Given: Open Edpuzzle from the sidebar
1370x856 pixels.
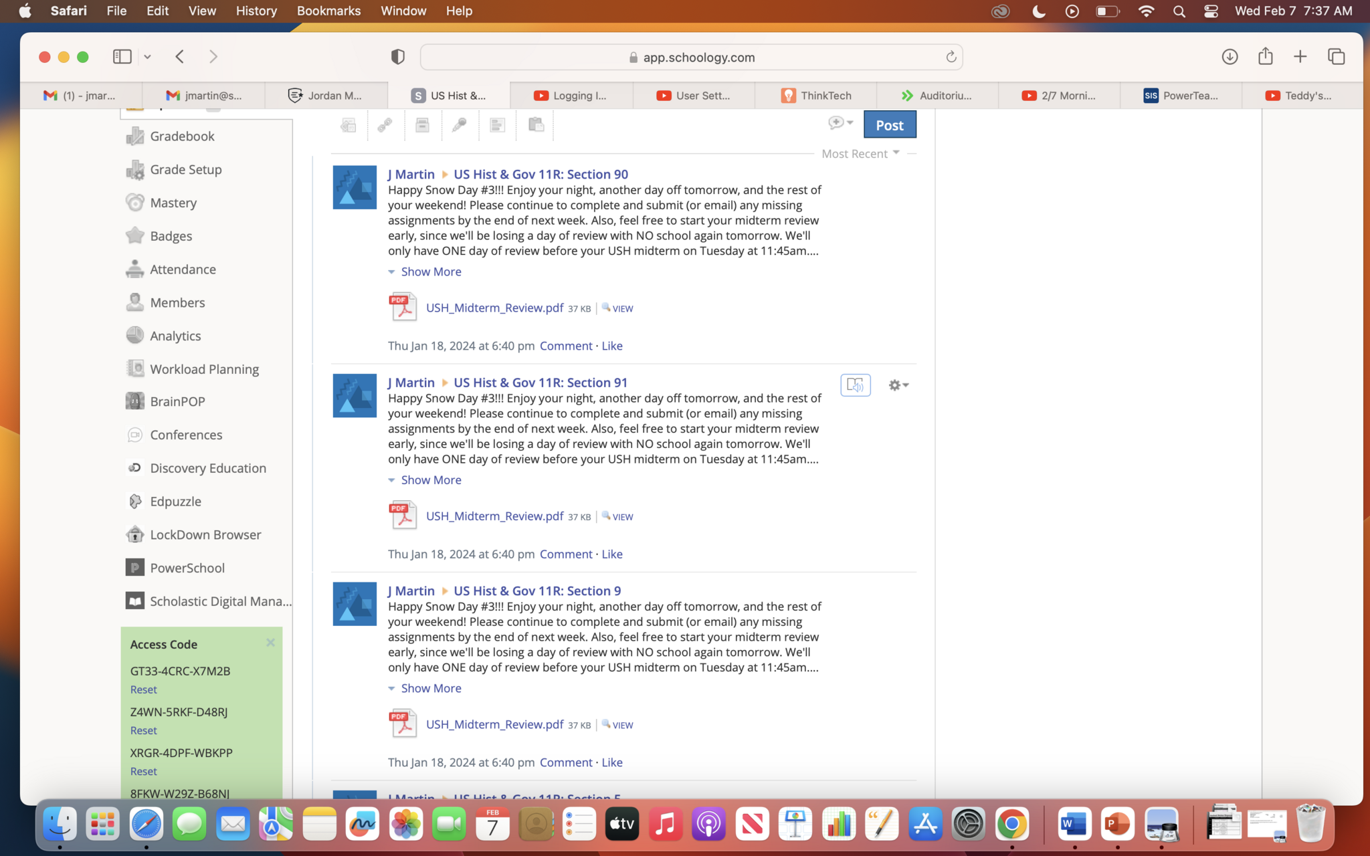Looking at the screenshot, I should [175, 502].
